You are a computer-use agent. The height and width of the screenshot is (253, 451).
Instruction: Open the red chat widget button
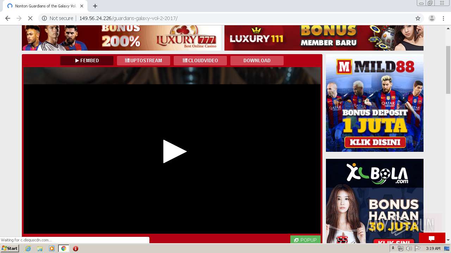432,238
